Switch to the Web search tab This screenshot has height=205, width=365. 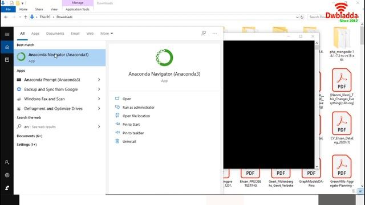(90, 34)
